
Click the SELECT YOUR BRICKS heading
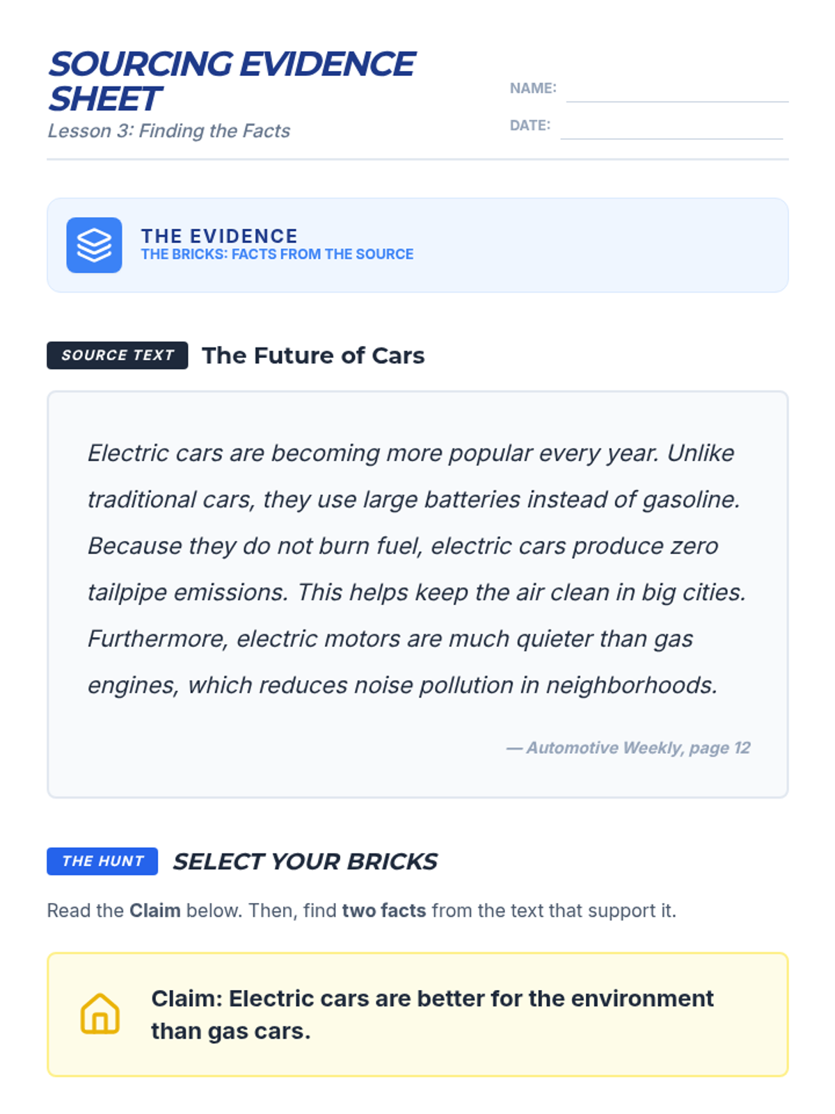(305, 861)
